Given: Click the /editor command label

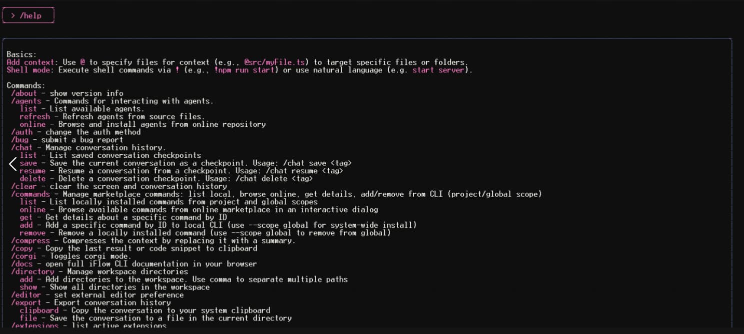Looking at the screenshot, I should 26,295.
